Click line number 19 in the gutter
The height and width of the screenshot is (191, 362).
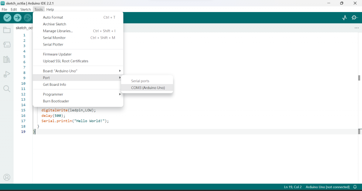pos(23,132)
